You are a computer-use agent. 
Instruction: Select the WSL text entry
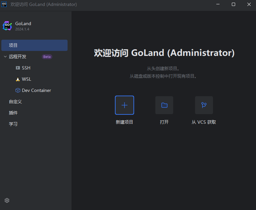tap(26, 79)
